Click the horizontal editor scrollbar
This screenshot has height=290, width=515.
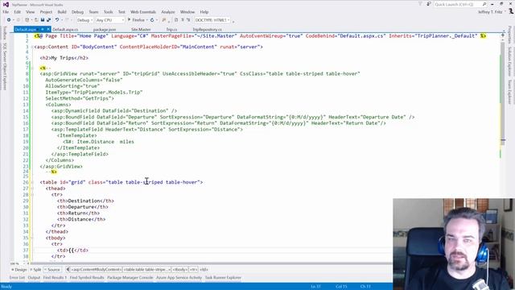coord(210,263)
